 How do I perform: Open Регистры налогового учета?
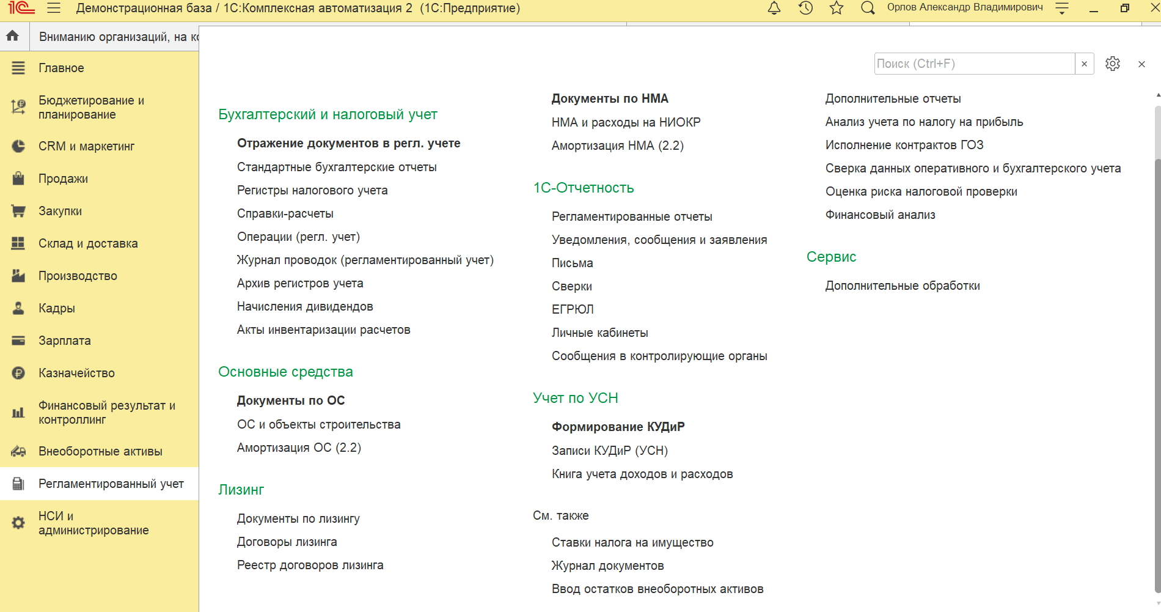tap(312, 190)
